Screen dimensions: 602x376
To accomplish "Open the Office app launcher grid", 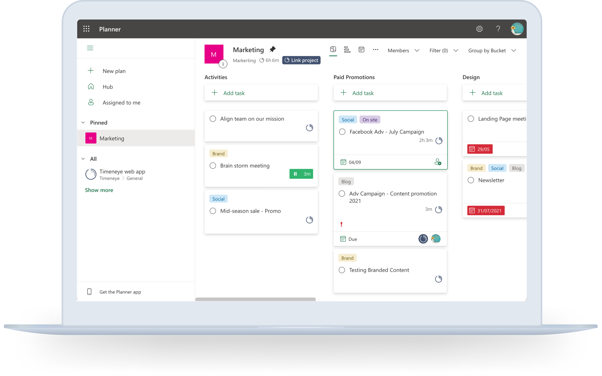I will click(x=86, y=29).
